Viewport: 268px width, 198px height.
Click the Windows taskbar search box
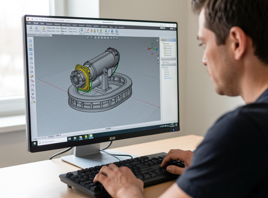click(52, 142)
